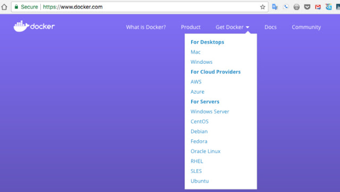The width and height of the screenshot is (340, 192).
Task: Choose Windows under For Desktops
Action: pos(201,62)
